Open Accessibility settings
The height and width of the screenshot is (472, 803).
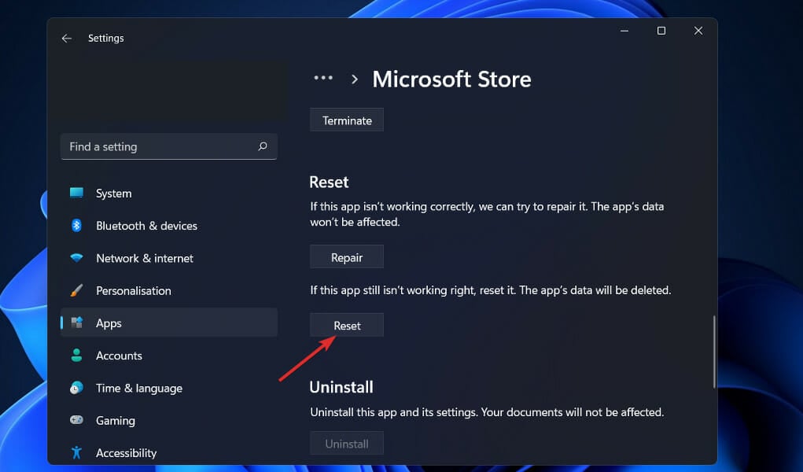(169, 453)
